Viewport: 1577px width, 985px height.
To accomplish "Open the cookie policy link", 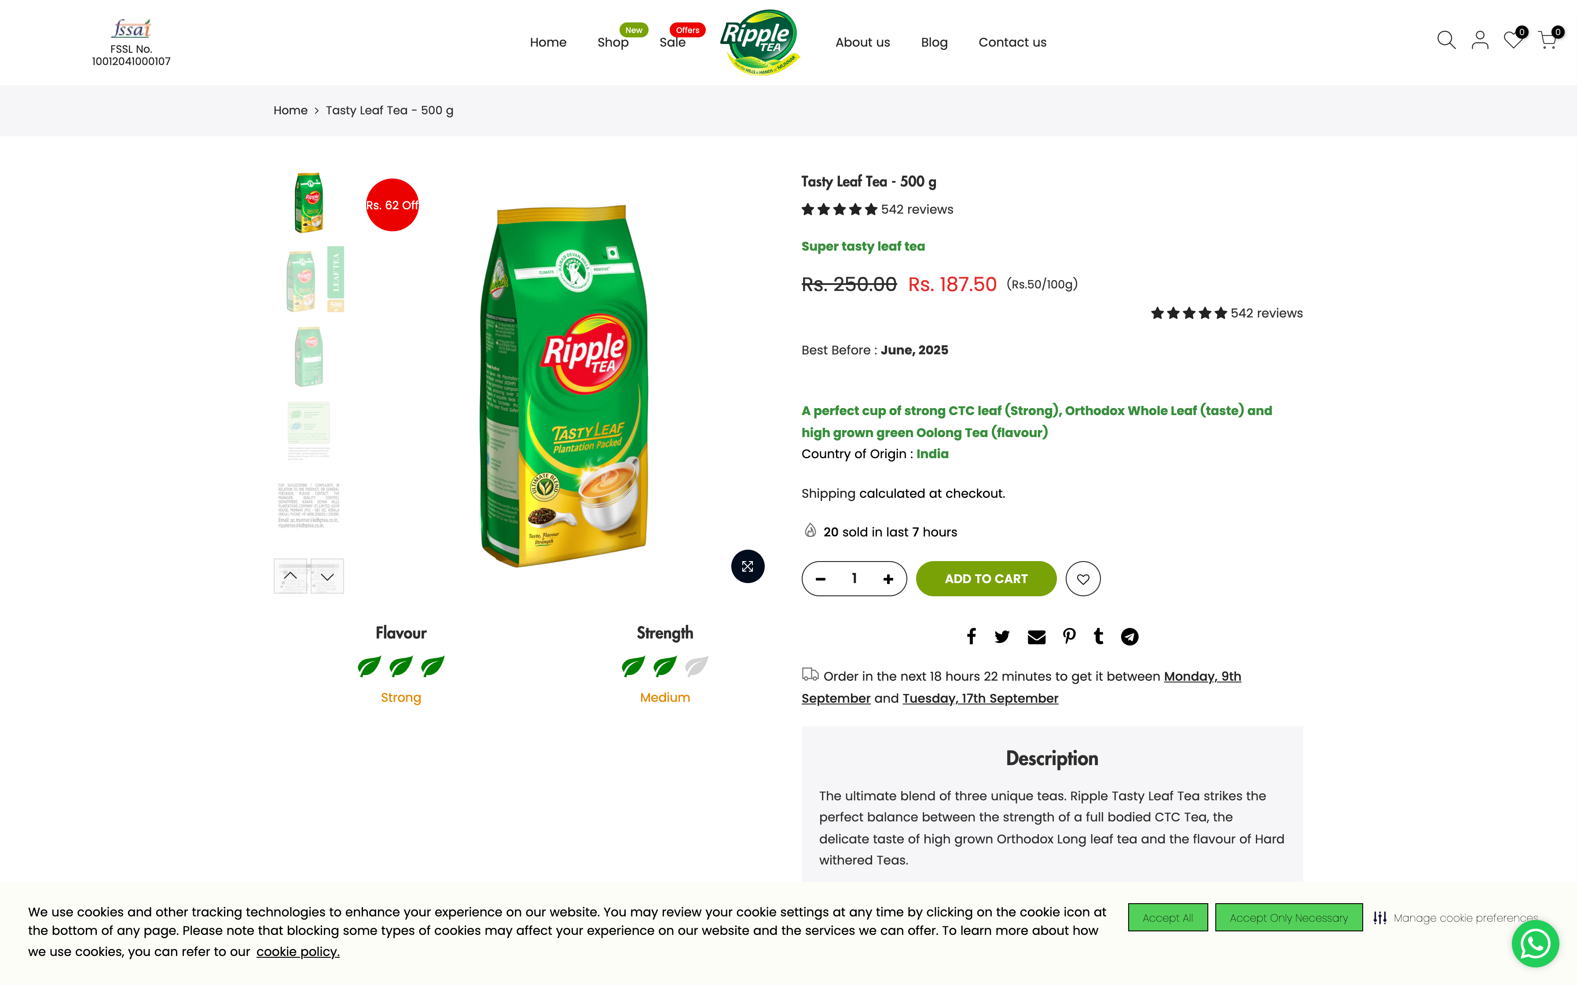I will pos(298,952).
